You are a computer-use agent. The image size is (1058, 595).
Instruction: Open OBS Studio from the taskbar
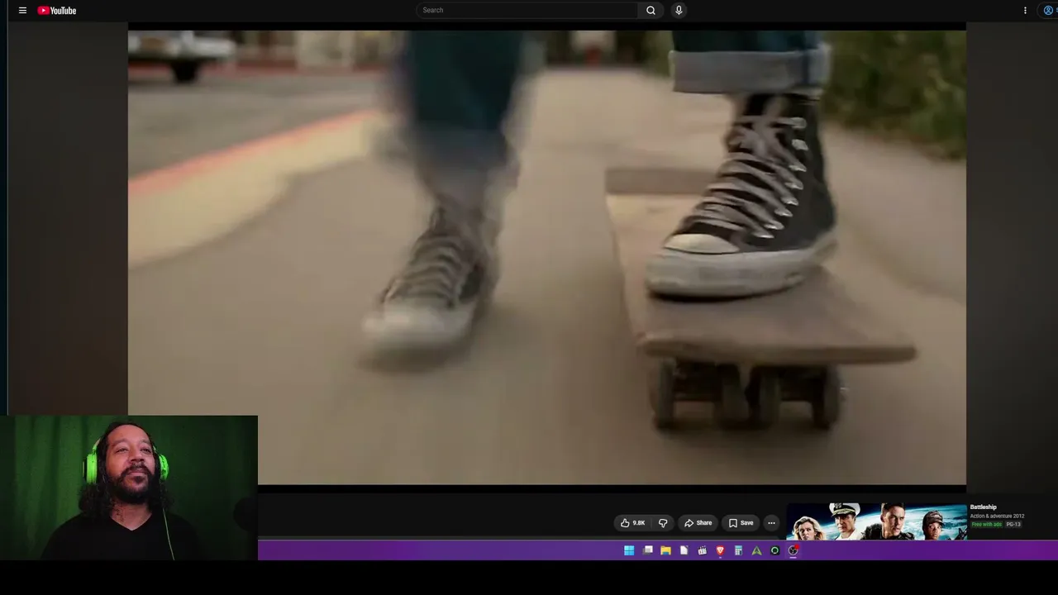pos(793,550)
